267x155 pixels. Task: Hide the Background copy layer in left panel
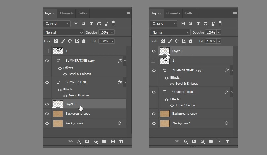pyautogui.click(x=47, y=114)
